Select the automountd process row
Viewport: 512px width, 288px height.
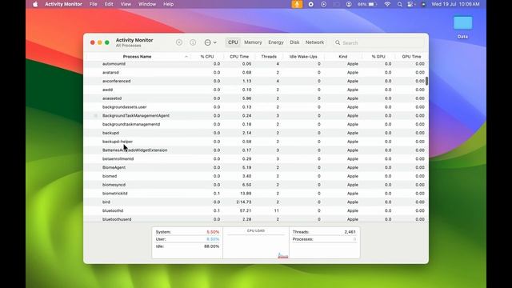coord(256,64)
